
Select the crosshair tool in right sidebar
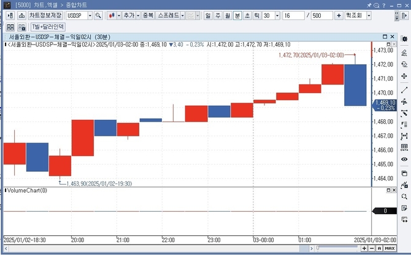(x=404, y=76)
